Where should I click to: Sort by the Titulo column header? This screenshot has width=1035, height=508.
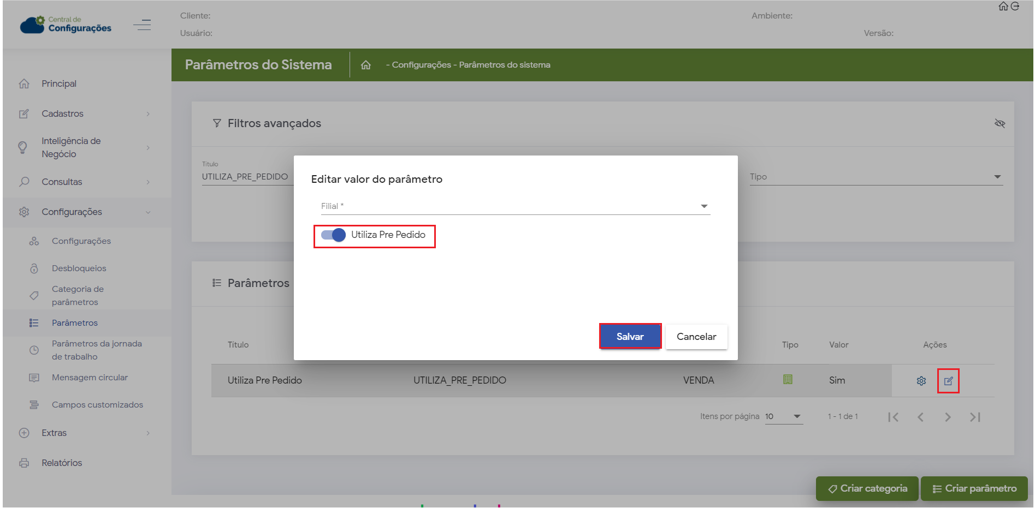click(238, 345)
